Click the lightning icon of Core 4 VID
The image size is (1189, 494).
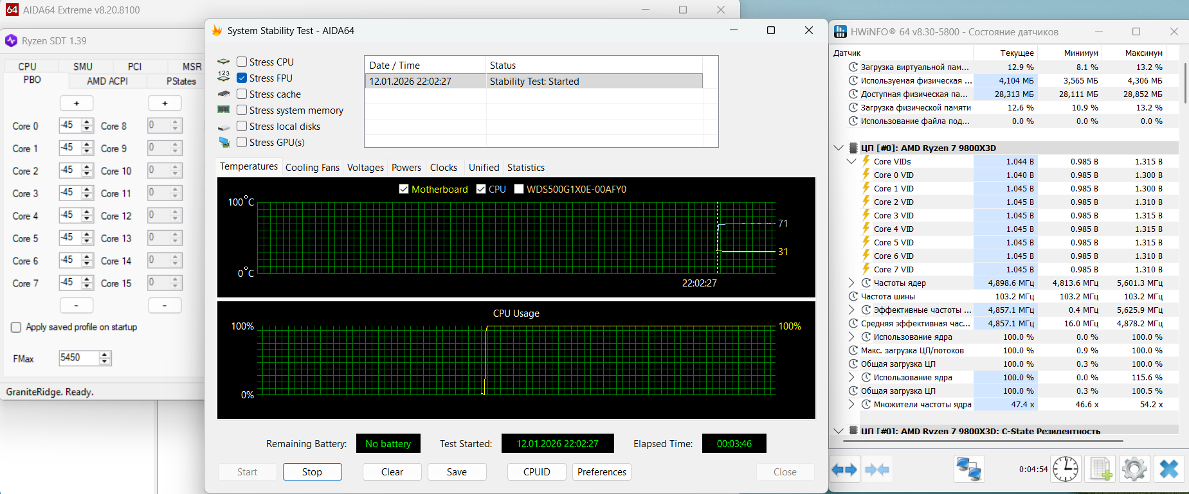click(866, 229)
